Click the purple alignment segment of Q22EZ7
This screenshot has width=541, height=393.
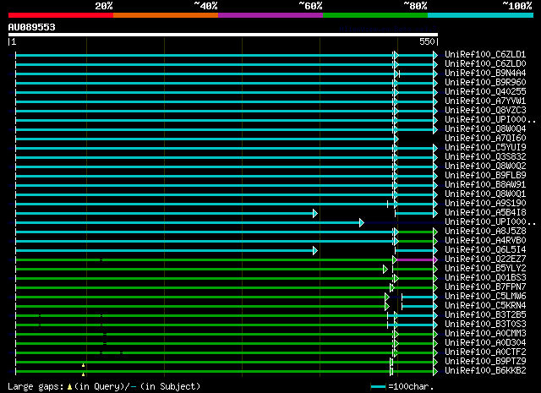tap(416, 259)
